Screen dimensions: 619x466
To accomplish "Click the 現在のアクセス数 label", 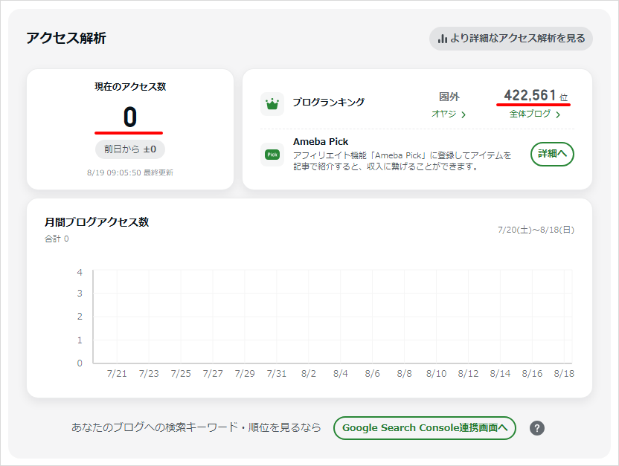I will tap(130, 87).
